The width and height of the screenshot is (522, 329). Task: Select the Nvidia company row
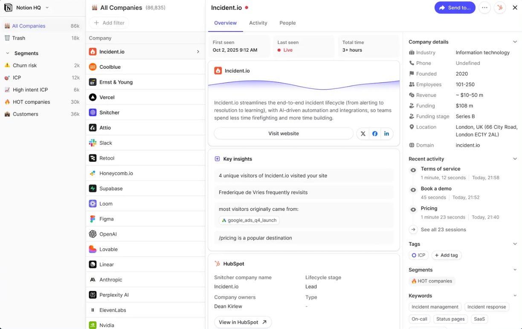pyautogui.click(x=145, y=323)
